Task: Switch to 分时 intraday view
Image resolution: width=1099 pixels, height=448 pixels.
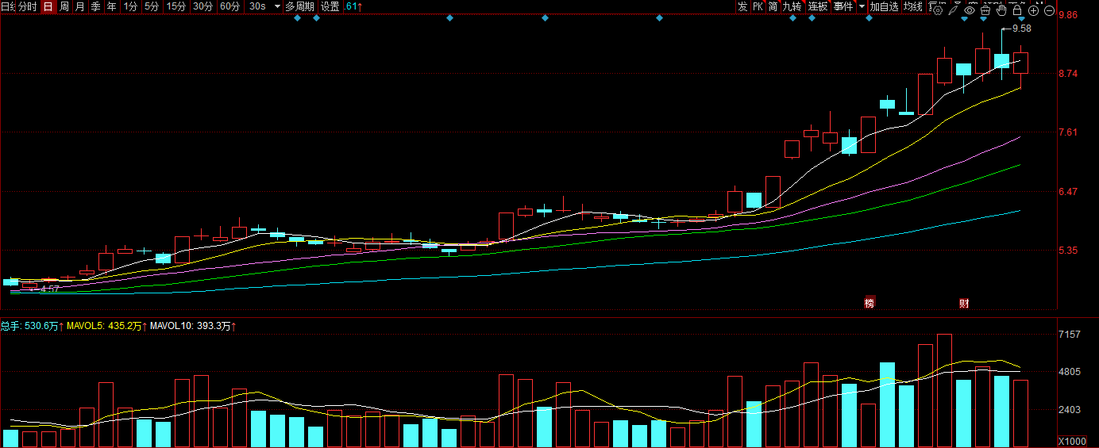Action: [x=27, y=6]
